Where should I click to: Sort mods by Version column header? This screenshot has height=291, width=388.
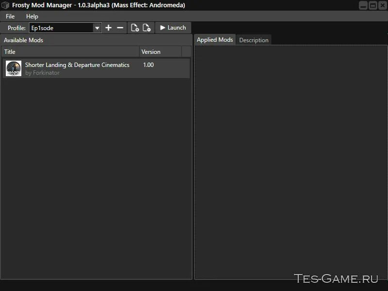pyautogui.click(x=161, y=52)
